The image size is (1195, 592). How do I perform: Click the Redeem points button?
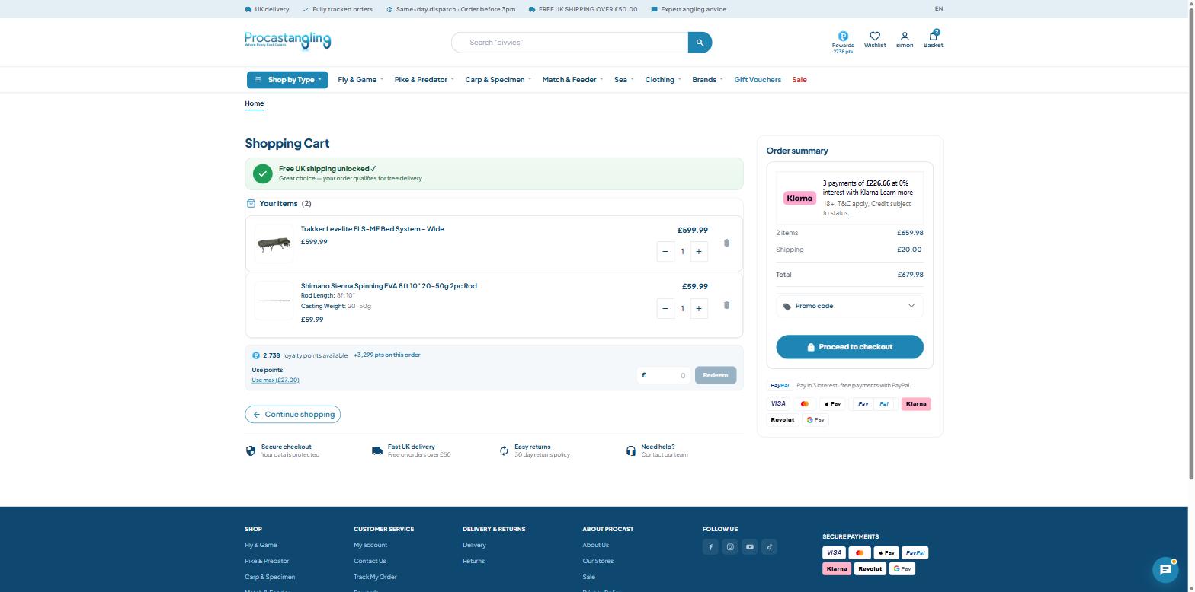tap(716, 375)
